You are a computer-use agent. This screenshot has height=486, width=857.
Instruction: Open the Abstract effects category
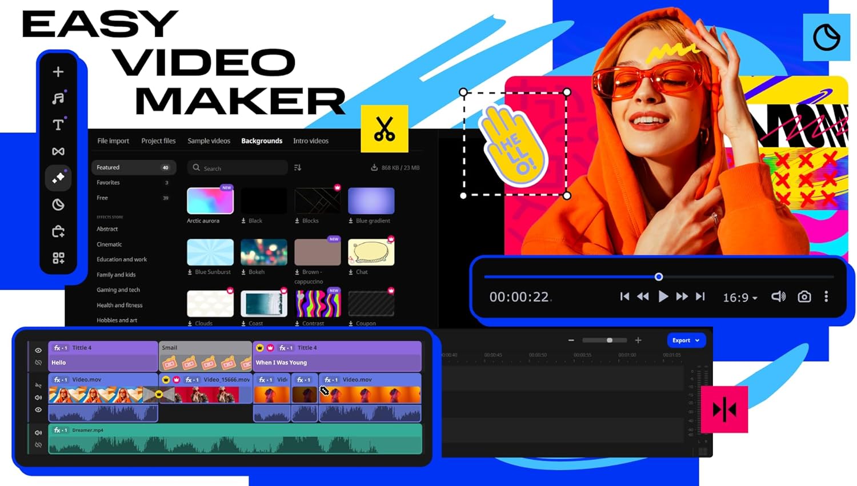pos(107,229)
